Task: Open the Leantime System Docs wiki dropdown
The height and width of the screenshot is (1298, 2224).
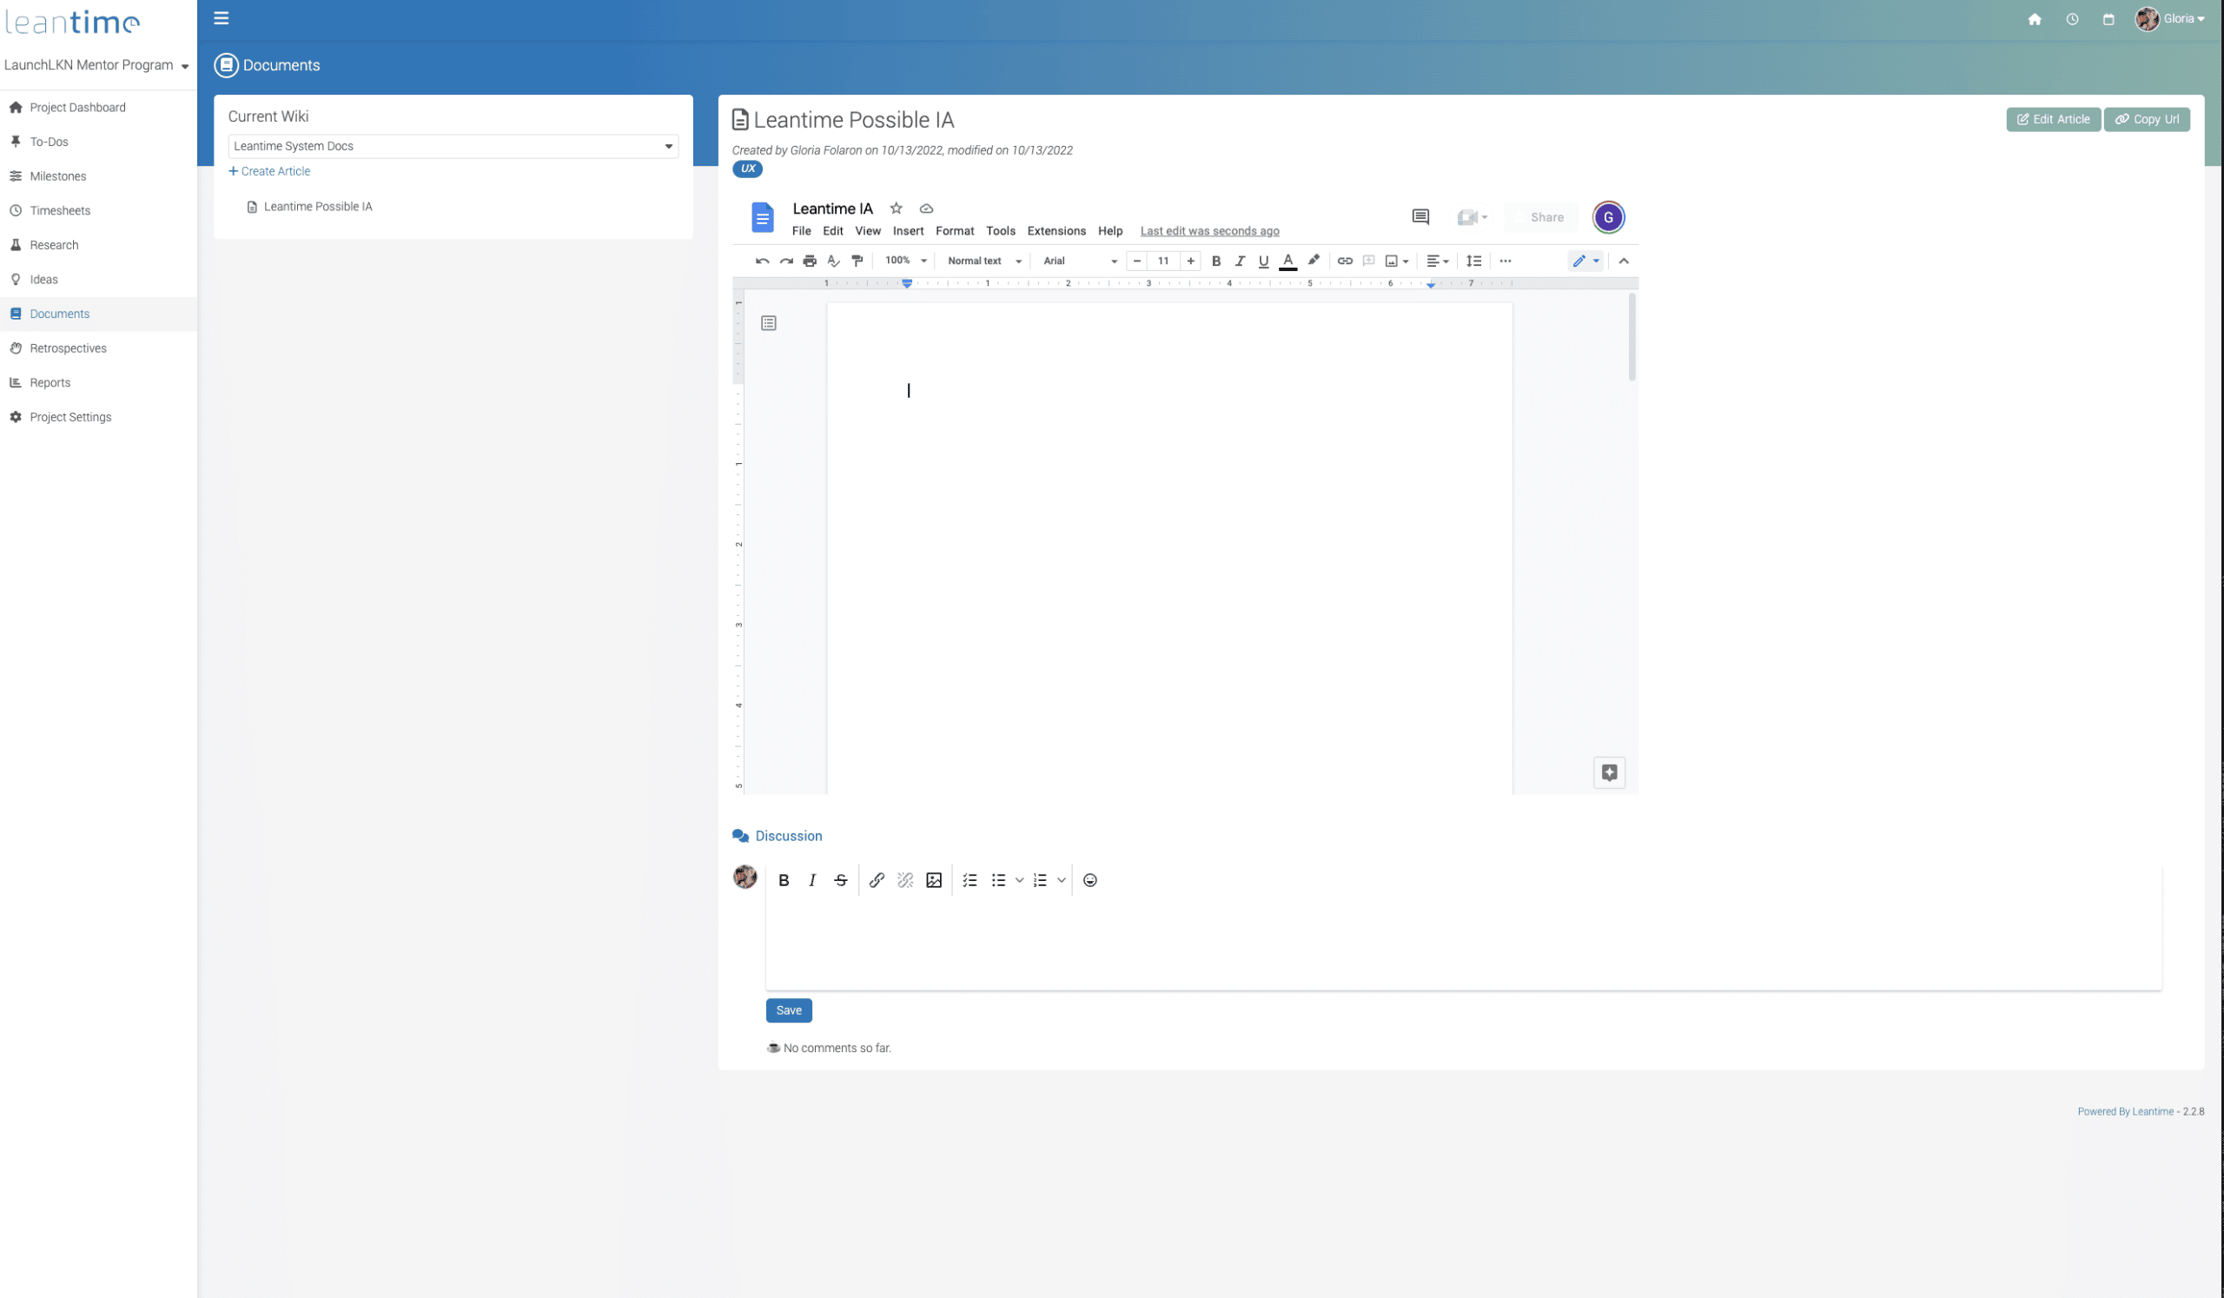Action: (453, 147)
